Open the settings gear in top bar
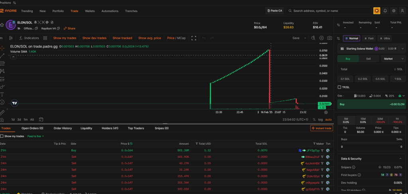 394,11
